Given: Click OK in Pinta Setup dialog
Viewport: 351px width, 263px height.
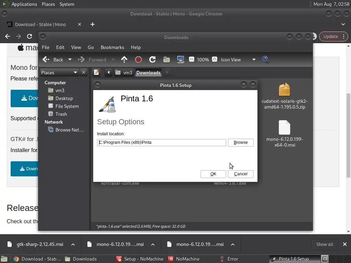Looking at the screenshot, I should [213, 174].
